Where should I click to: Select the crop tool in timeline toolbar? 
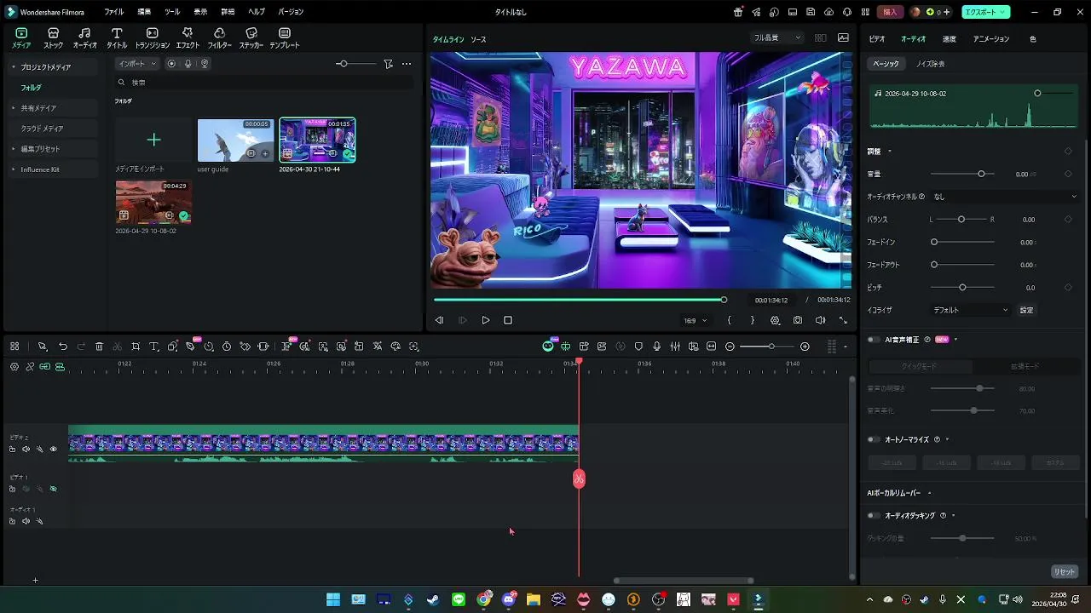136,347
